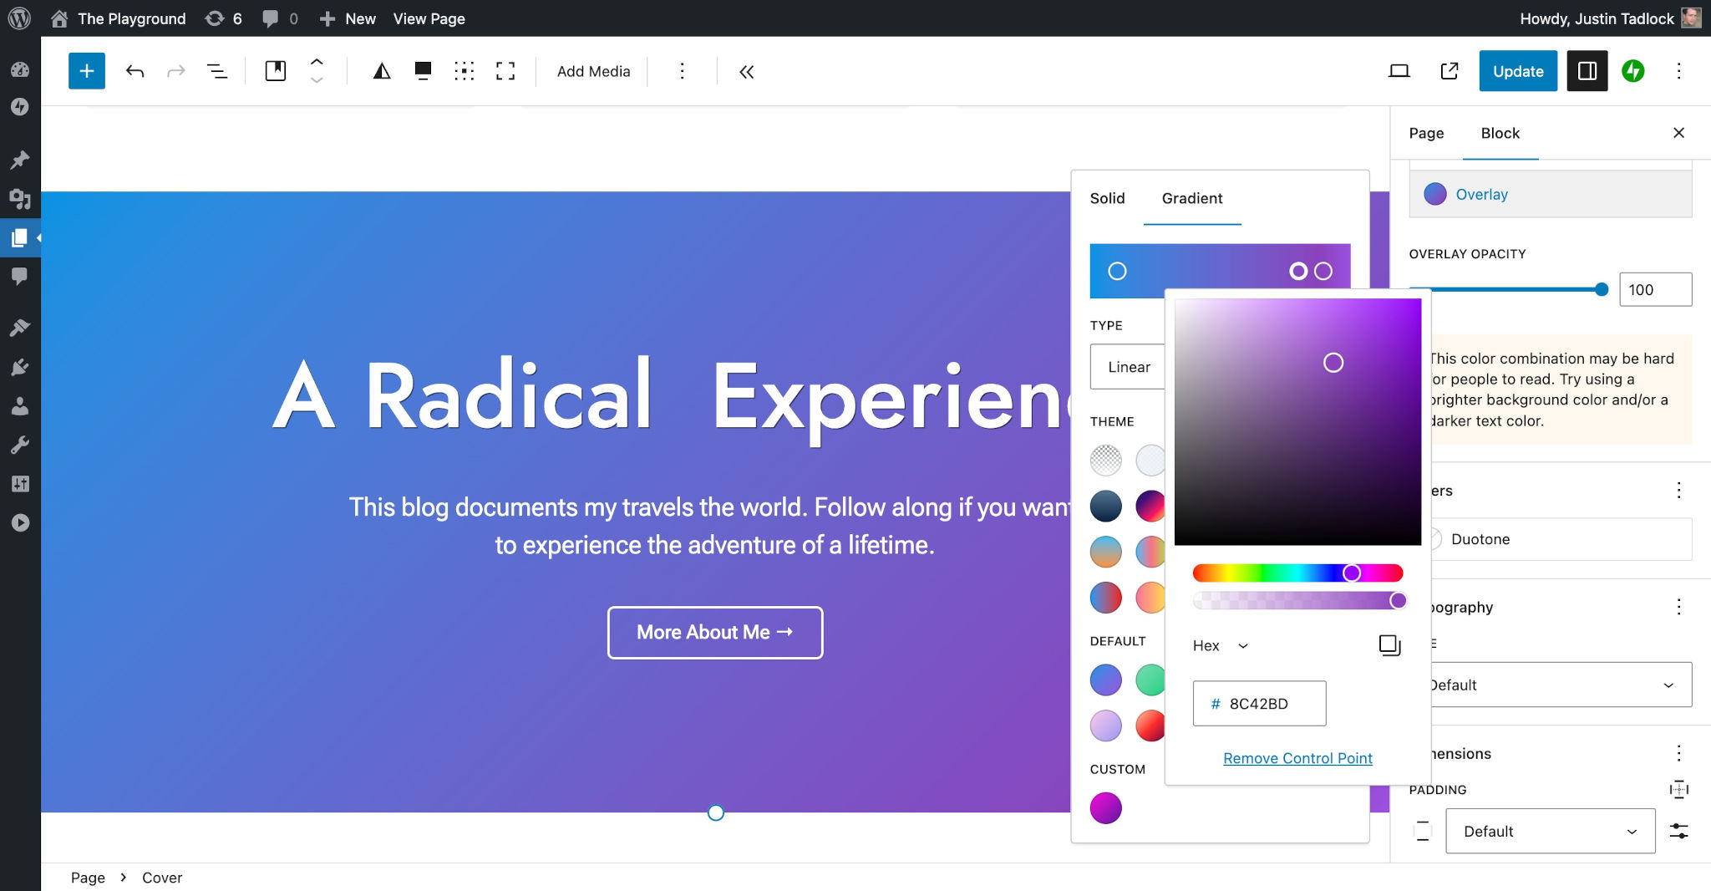Toggle full height for the cover block
1711x891 pixels.
(506, 71)
